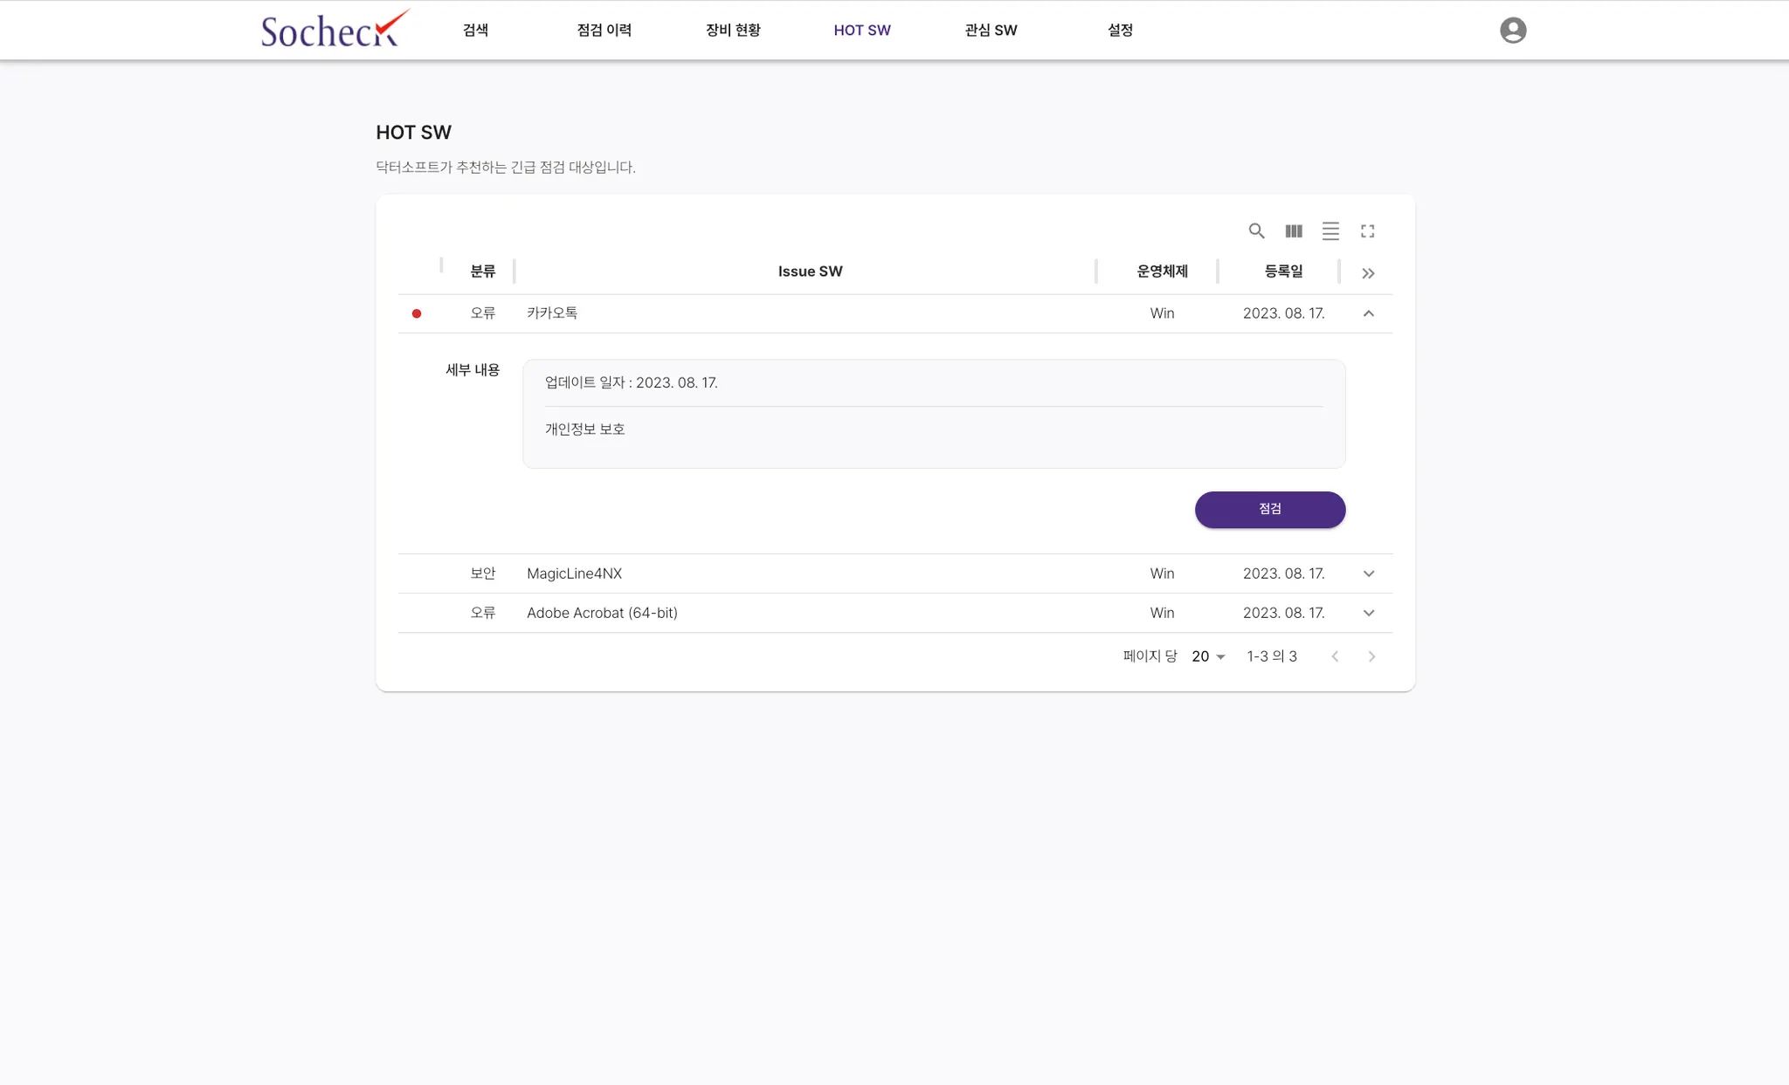The height and width of the screenshot is (1085, 1789).
Task: Go to previous page arrow
Action: coord(1335,656)
